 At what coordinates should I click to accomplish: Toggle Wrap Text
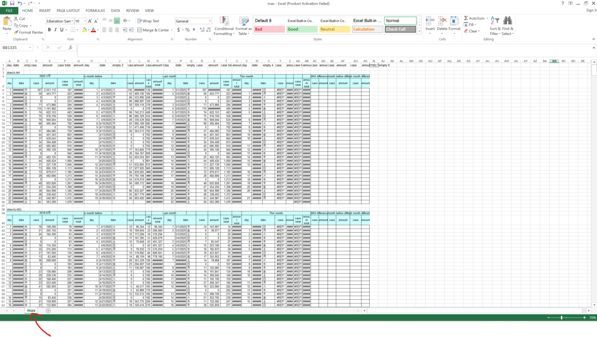[148, 21]
